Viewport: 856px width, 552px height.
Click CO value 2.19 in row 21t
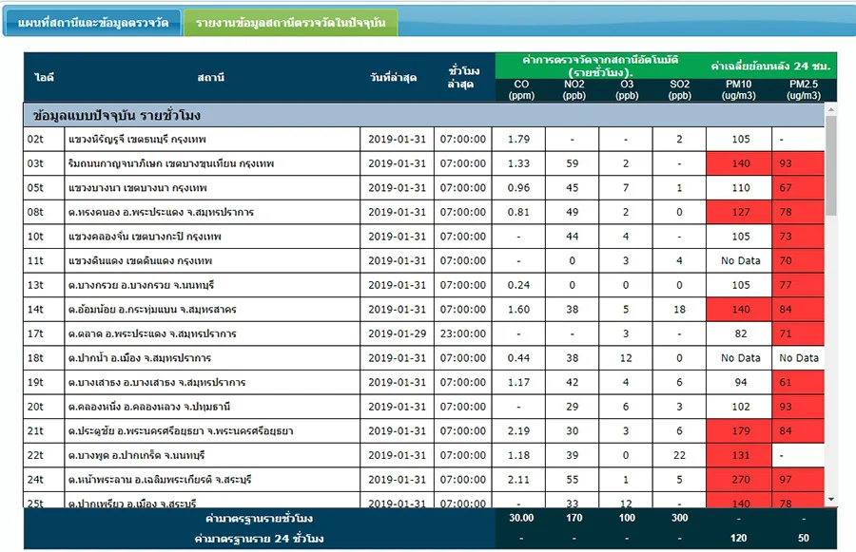518,431
